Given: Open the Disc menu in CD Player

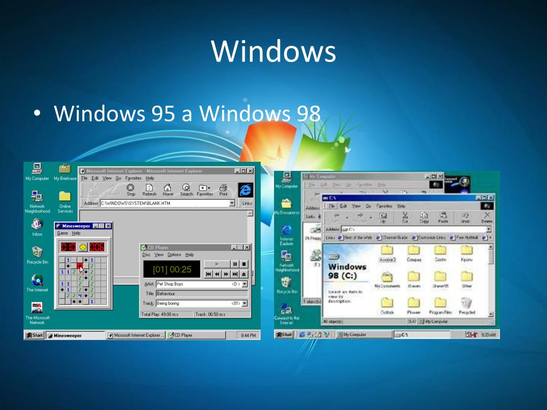Looking at the screenshot, I should tap(146, 255).
